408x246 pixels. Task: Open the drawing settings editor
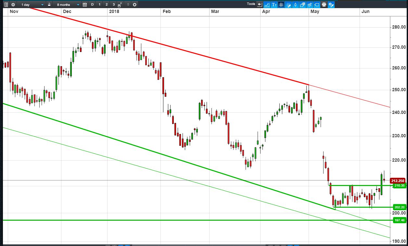331,5
